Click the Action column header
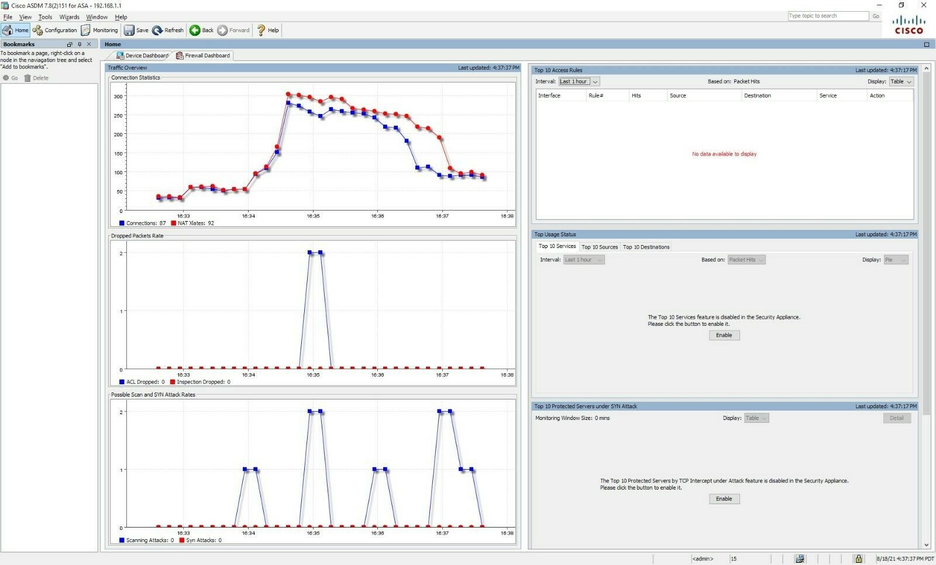 click(890, 95)
